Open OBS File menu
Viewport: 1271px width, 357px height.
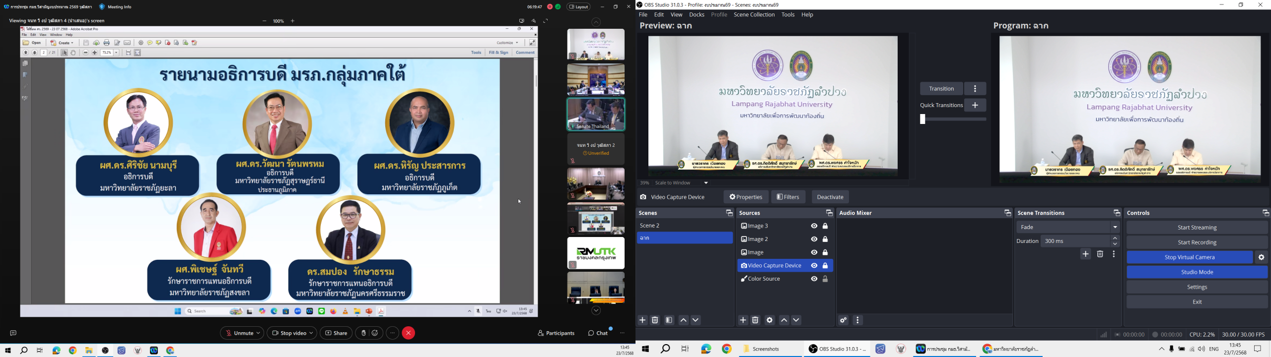tap(643, 15)
